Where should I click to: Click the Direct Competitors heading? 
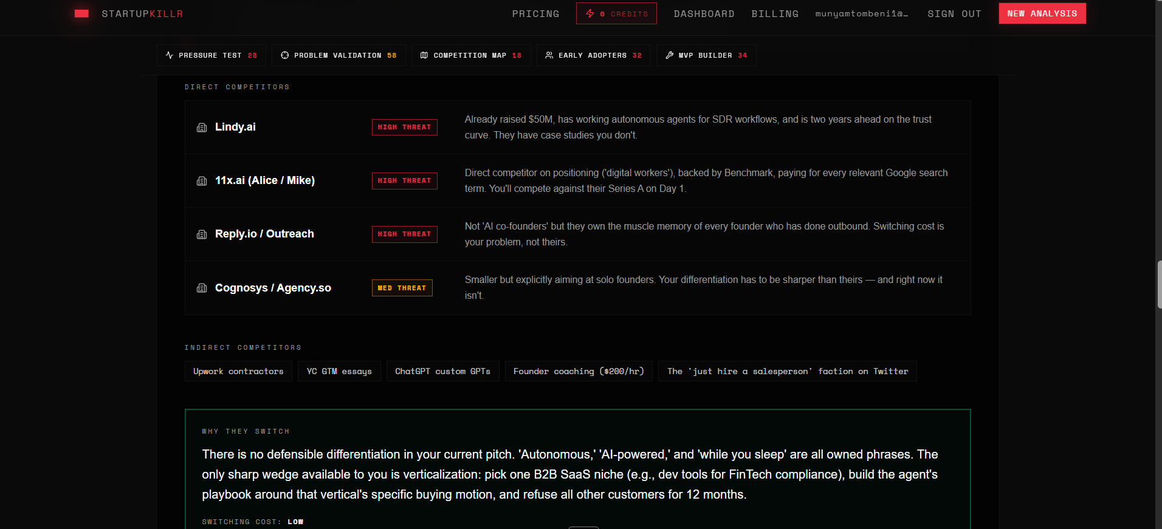tap(237, 87)
